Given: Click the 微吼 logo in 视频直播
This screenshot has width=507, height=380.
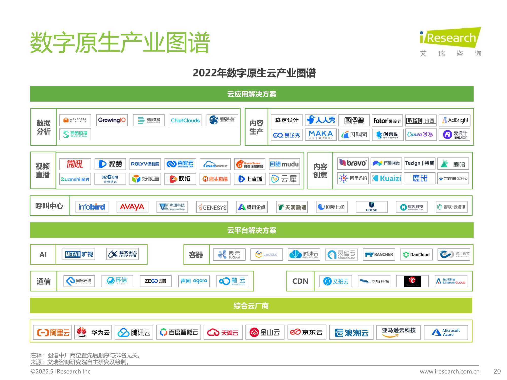Looking at the screenshot, I should (x=75, y=164).
